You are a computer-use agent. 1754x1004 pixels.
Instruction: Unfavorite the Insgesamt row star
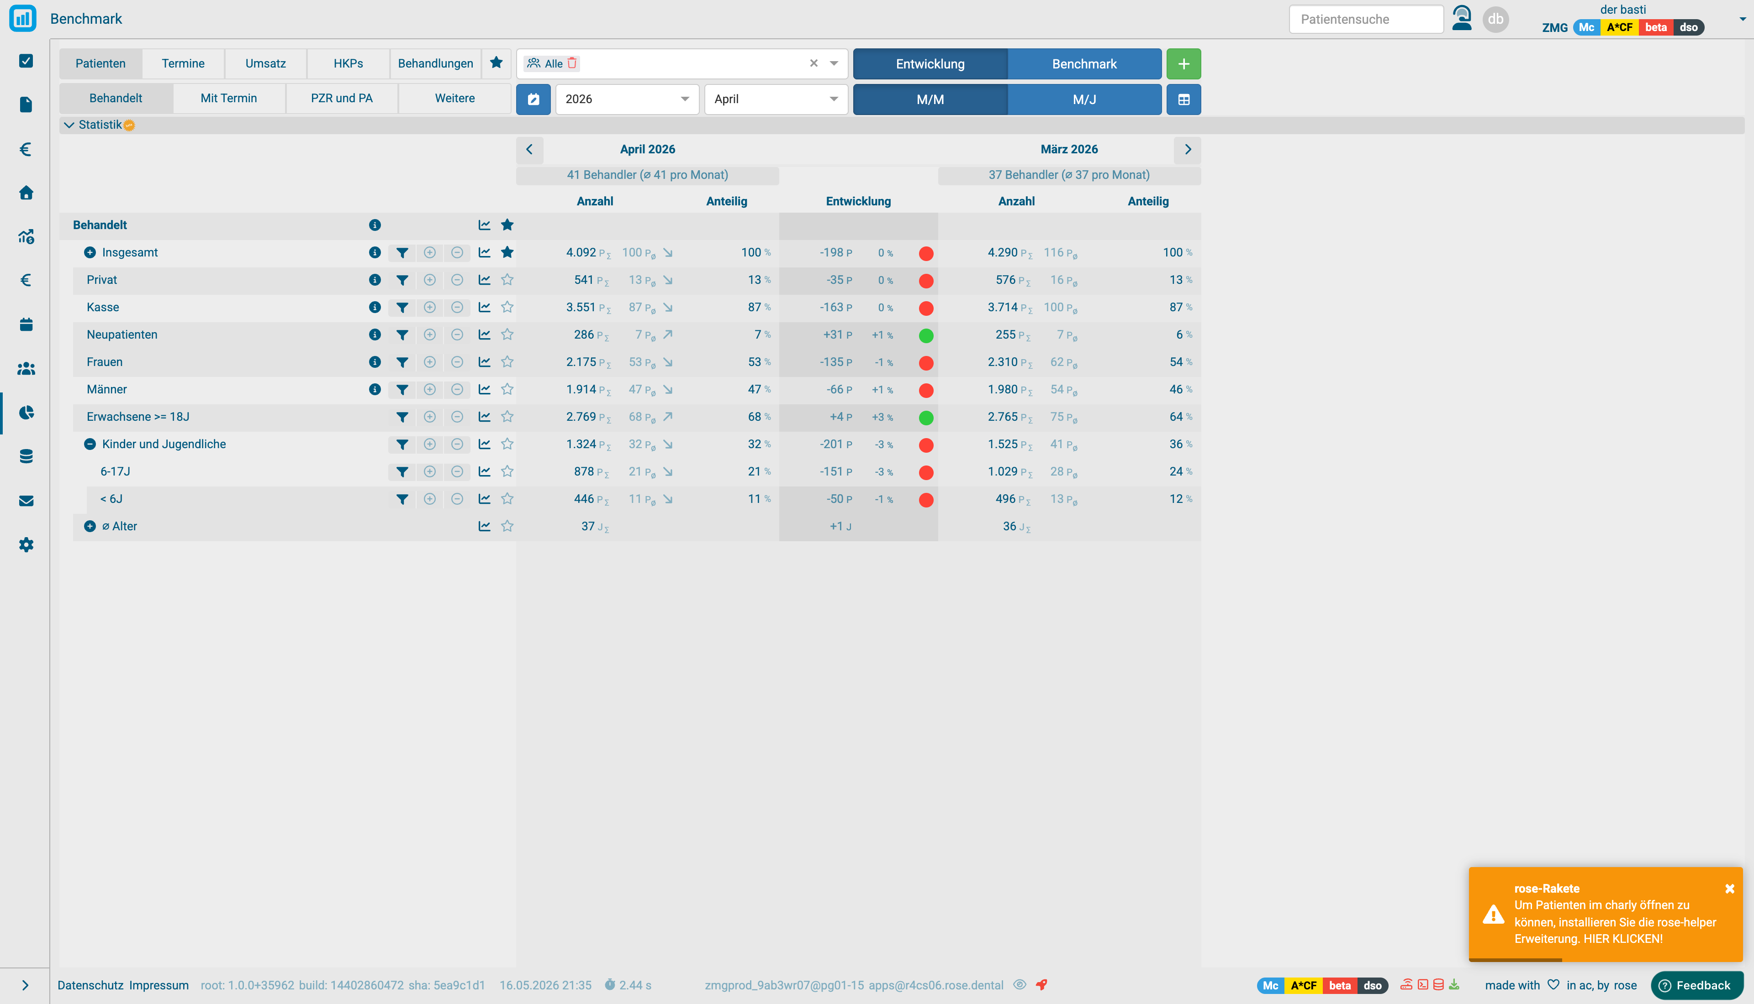(x=507, y=252)
